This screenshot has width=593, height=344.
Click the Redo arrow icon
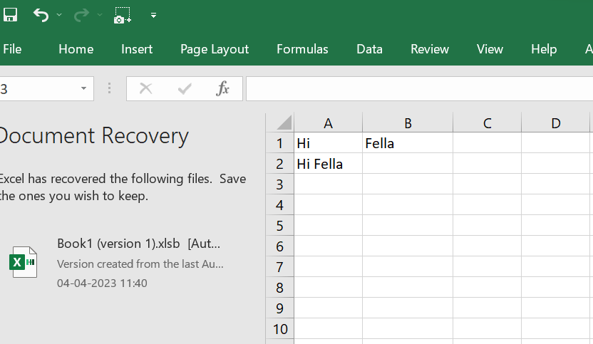[x=81, y=15]
